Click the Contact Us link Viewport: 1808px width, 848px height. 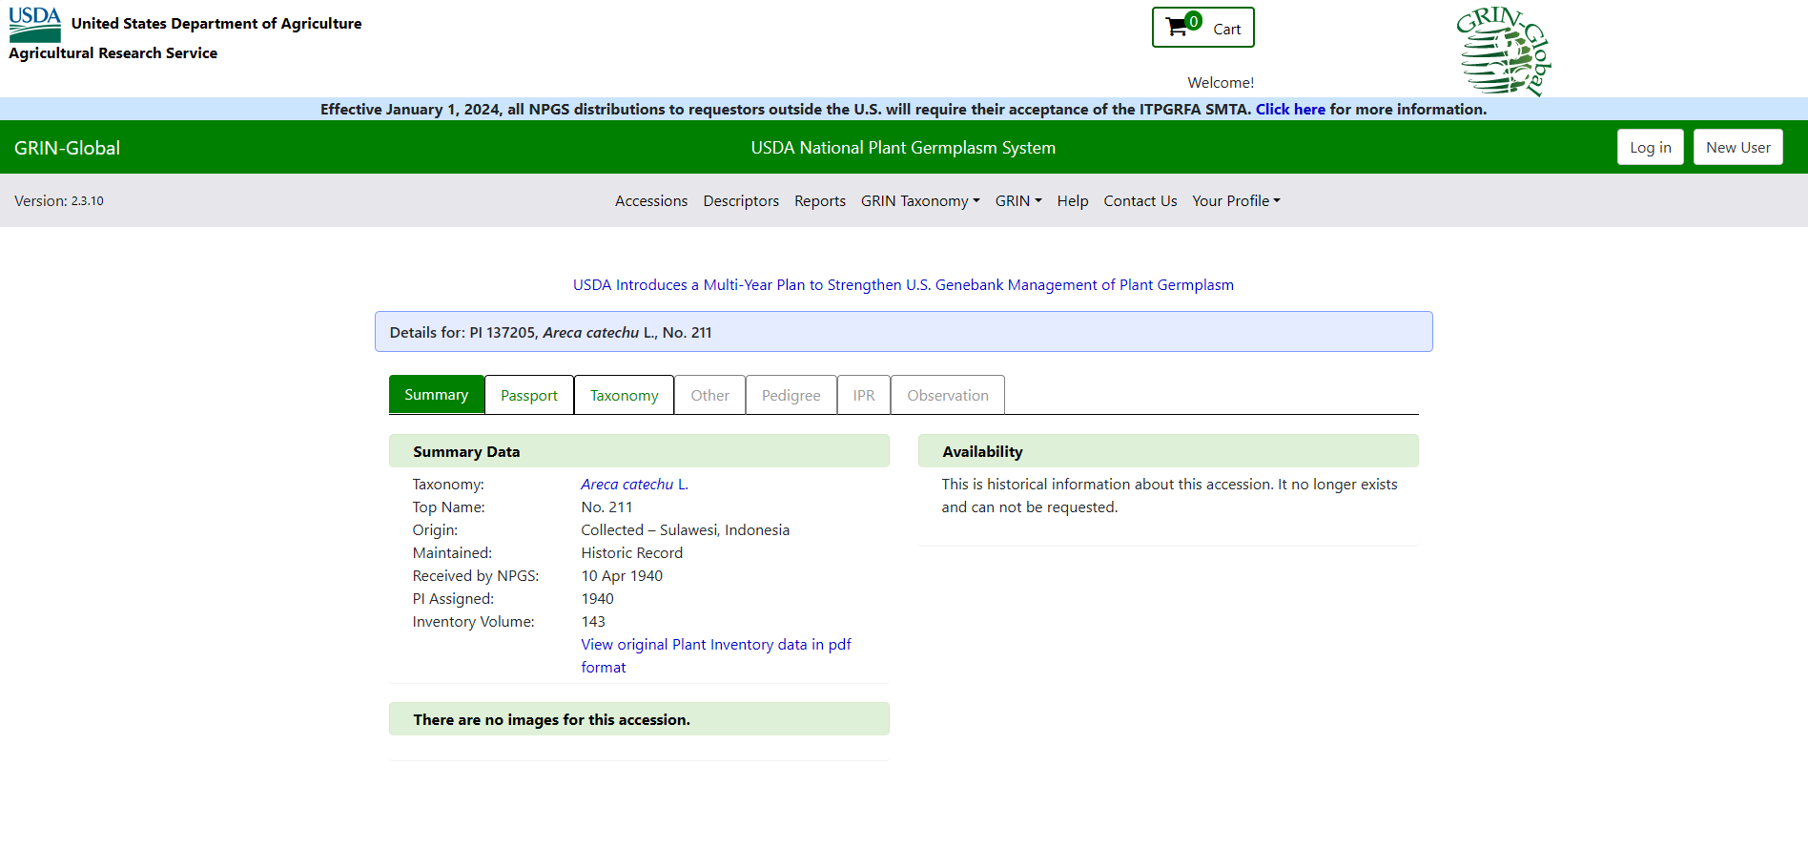click(1140, 201)
